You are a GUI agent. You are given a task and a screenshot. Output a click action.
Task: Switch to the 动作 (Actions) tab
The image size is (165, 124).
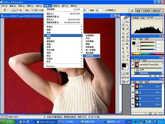[x=145, y=61]
